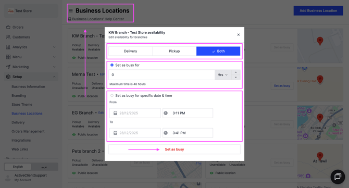349x188 pixels.
Task: Open Store Theme under Setup
Action: click(x=22, y=104)
